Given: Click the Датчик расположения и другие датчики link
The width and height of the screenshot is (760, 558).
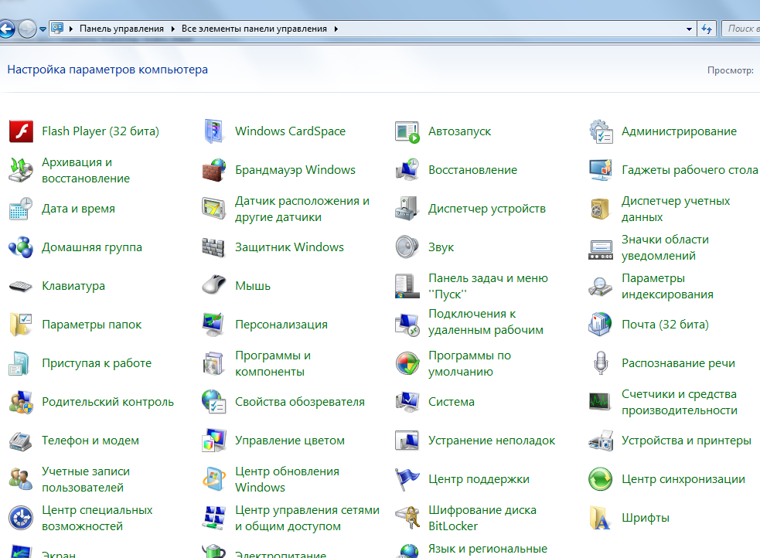Looking at the screenshot, I should pyautogui.click(x=302, y=209).
